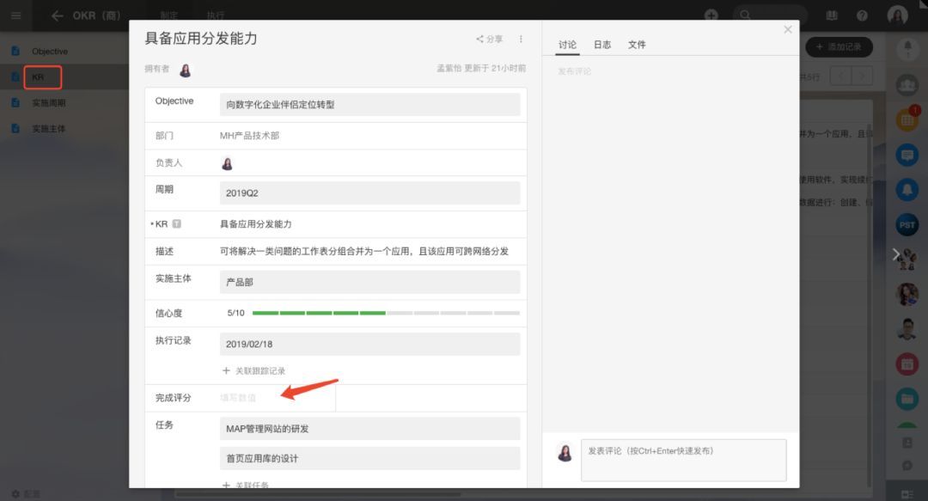The image size is (928, 501).
Task: Open the book icon in top bar
Action: pyautogui.click(x=832, y=15)
